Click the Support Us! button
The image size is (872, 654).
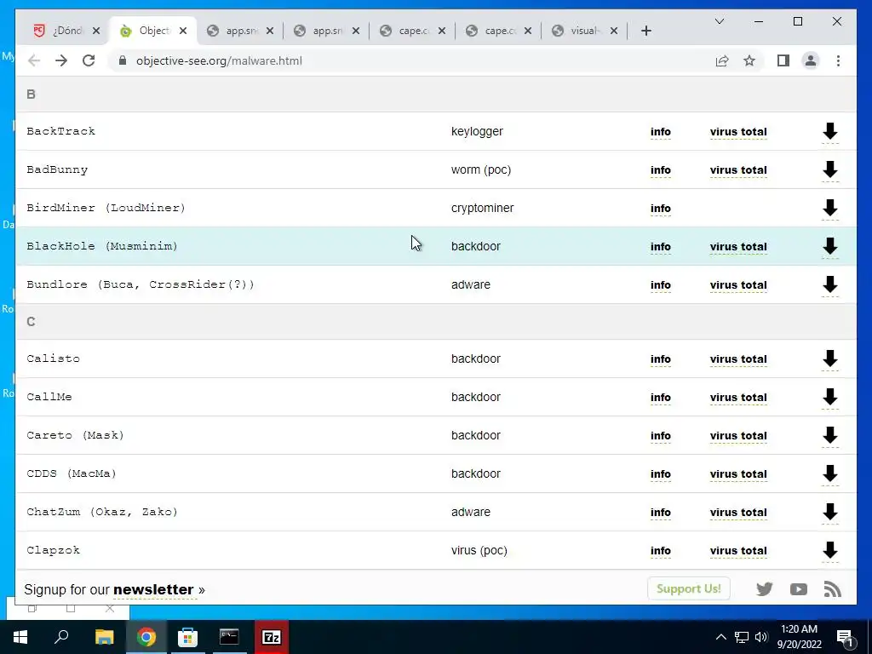tap(688, 588)
